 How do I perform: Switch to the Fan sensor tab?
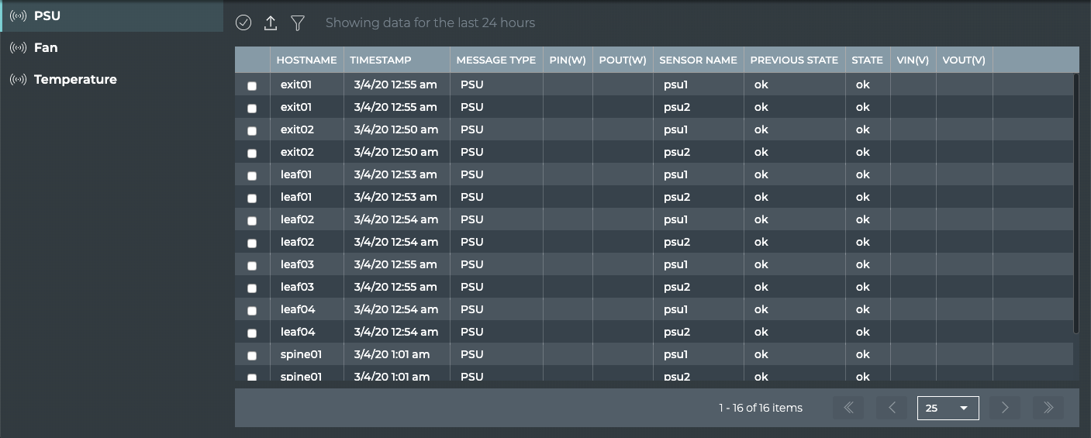point(46,48)
